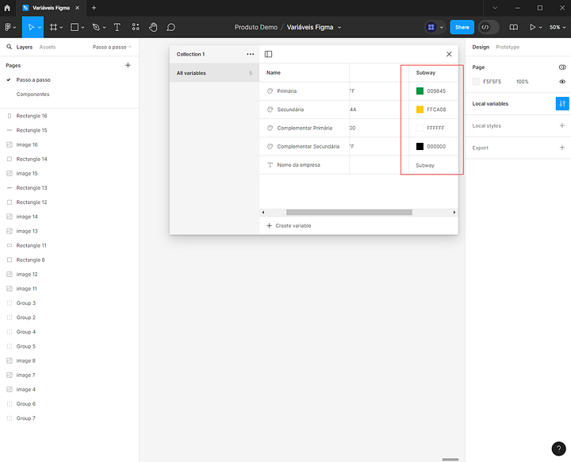
Task: Switch to the Assets tab
Action: pyautogui.click(x=48, y=47)
